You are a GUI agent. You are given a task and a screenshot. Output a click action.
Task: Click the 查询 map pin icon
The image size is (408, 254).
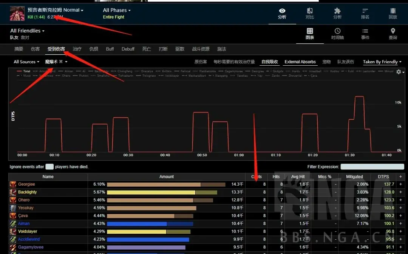[x=393, y=31]
